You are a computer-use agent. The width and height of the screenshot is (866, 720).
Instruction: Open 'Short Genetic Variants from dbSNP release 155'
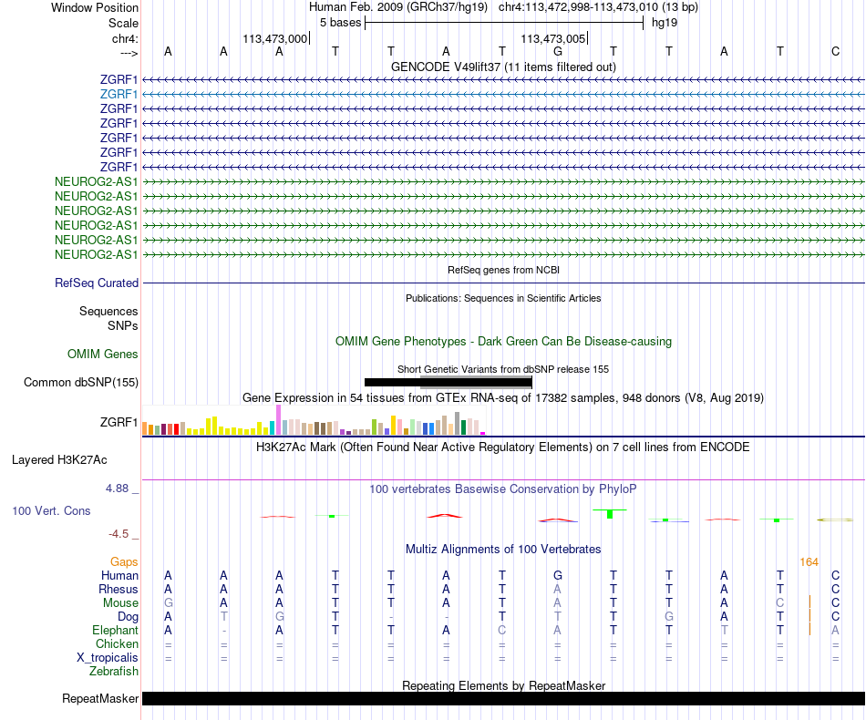tap(503, 369)
